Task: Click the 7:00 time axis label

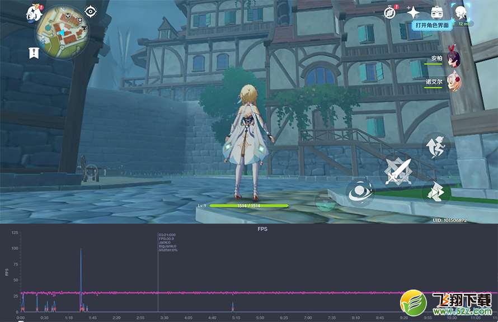Action: 308,318
